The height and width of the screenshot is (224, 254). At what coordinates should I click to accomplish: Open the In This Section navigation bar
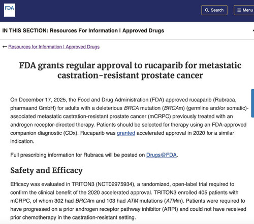point(127,30)
